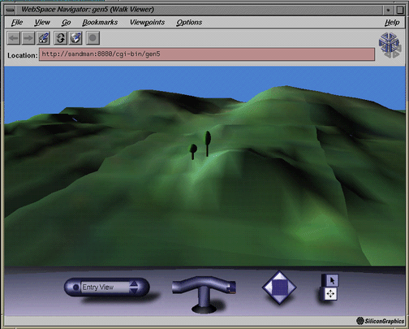Click the Forward arrow toolbar button
Viewport: 409px width, 329px height.
click(28, 38)
